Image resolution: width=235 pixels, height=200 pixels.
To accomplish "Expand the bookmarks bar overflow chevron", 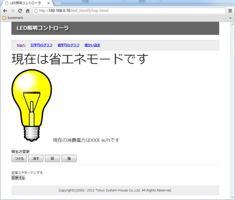I will pyautogui.click(x=230, y=18).
